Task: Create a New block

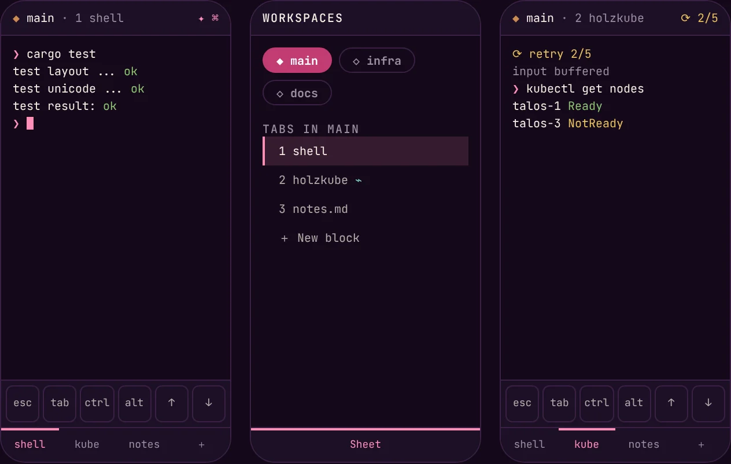Action: click(x=365, y=238)
